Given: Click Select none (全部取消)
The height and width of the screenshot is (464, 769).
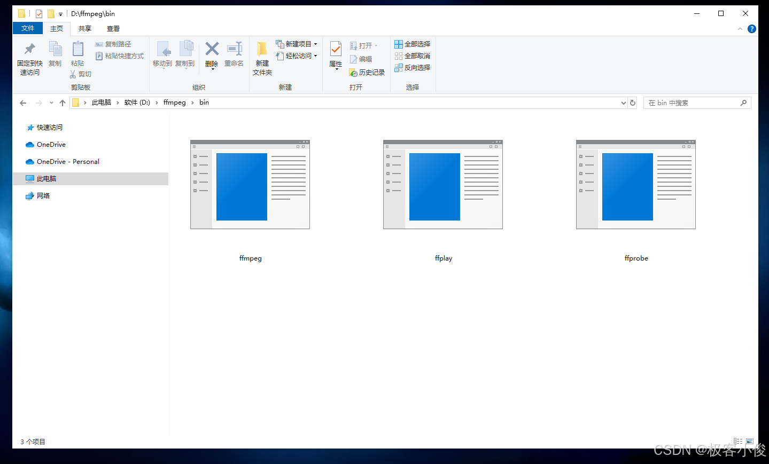Looking at the screenshot, I should tap(412, 56).
